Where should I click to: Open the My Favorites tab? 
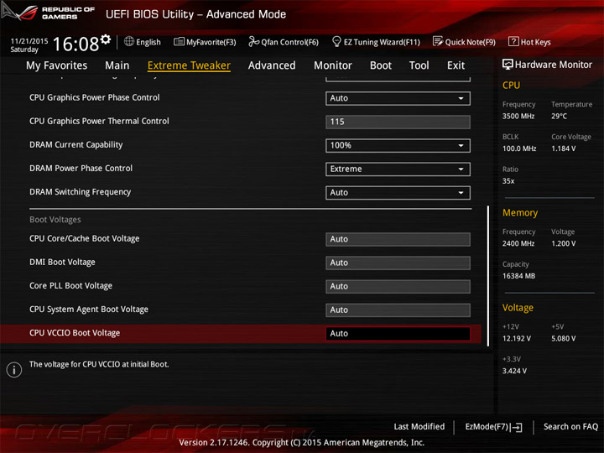[x=57, y=65]
